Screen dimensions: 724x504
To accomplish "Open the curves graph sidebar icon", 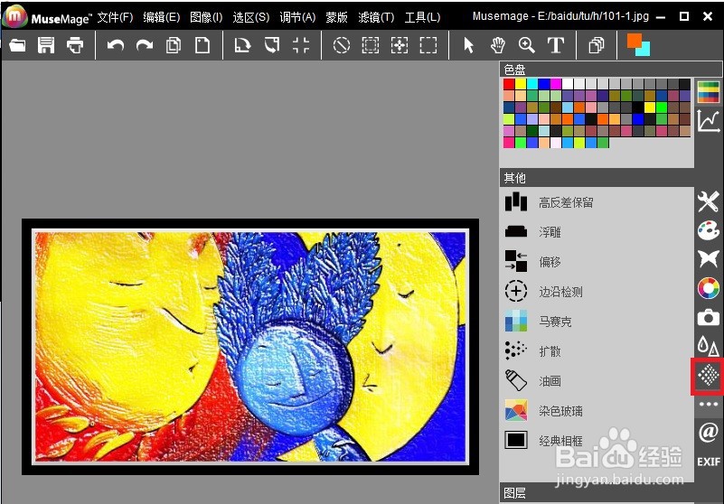I will pos(709,121).
